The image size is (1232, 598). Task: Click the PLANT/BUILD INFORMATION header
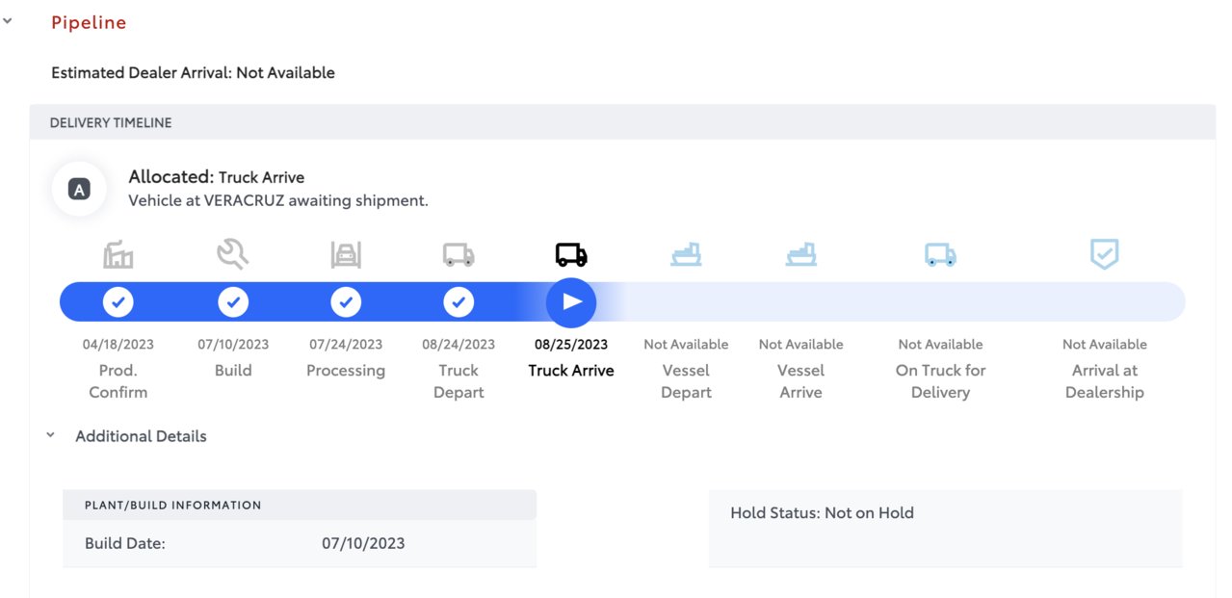(x=300, y=505)
